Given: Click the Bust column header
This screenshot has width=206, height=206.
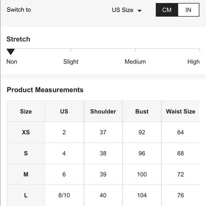Looking at the screenshot, I should pos(142,112).
